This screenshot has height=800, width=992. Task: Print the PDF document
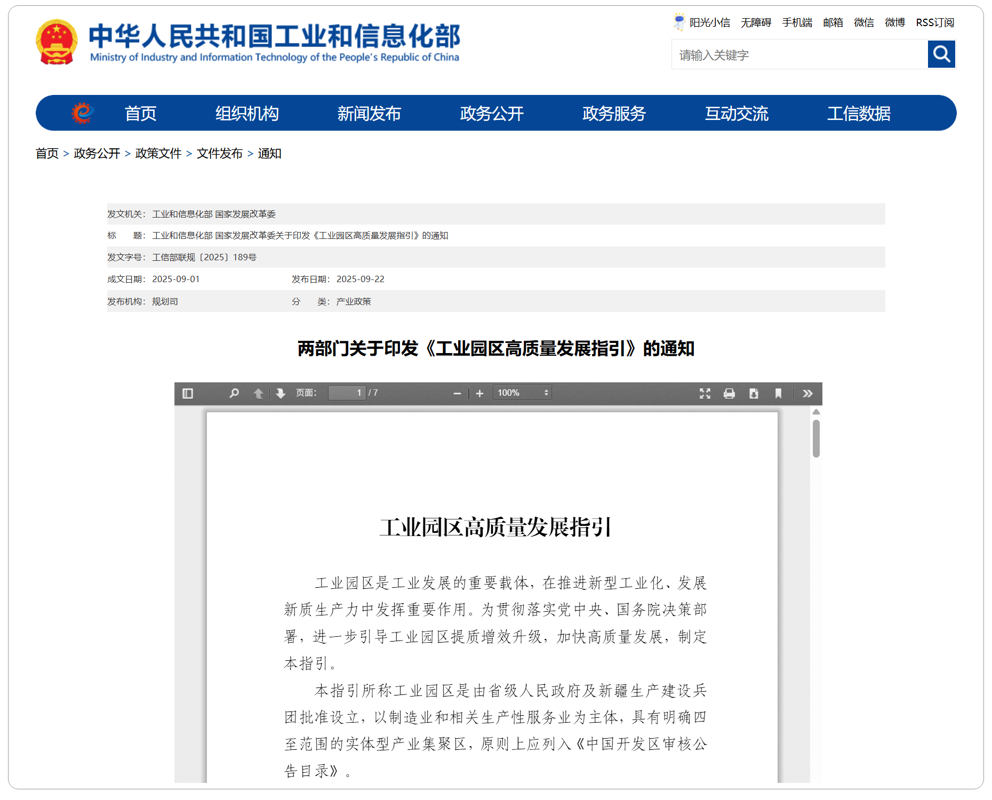[729, 394]
